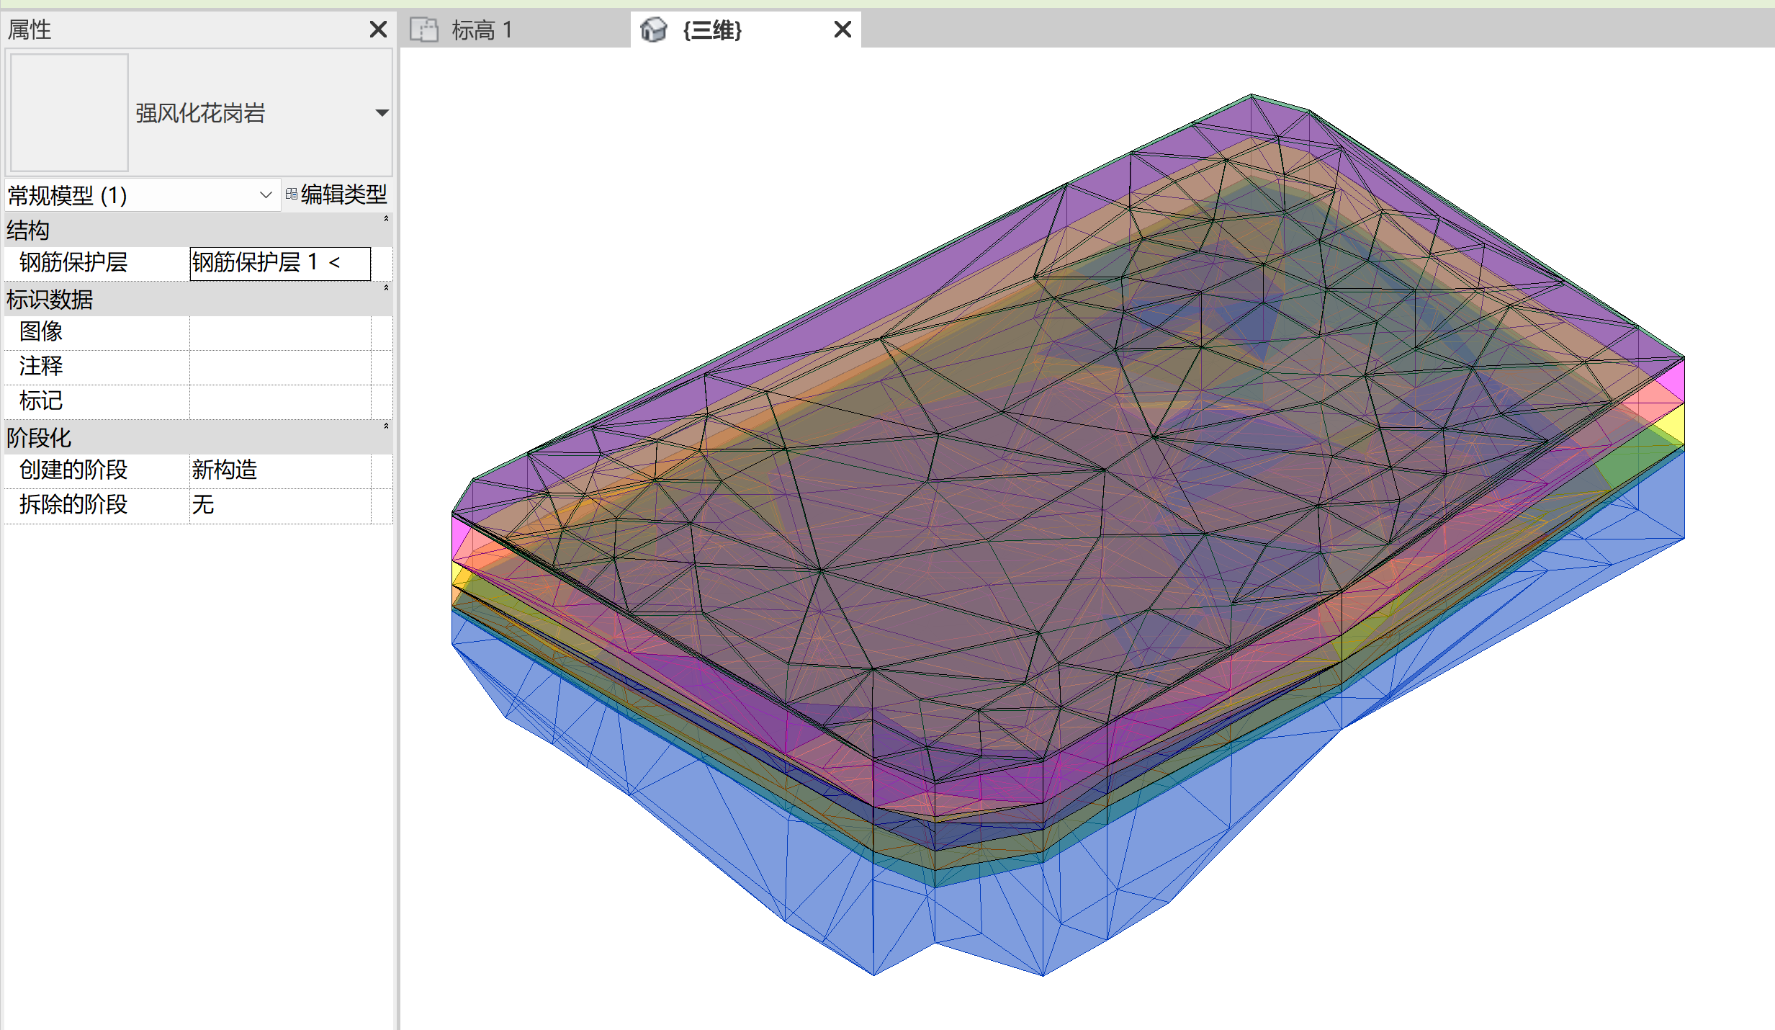Collapse the 阶段化 section
Viewport: 1775px width, 1030px height.
click(386, 426)
